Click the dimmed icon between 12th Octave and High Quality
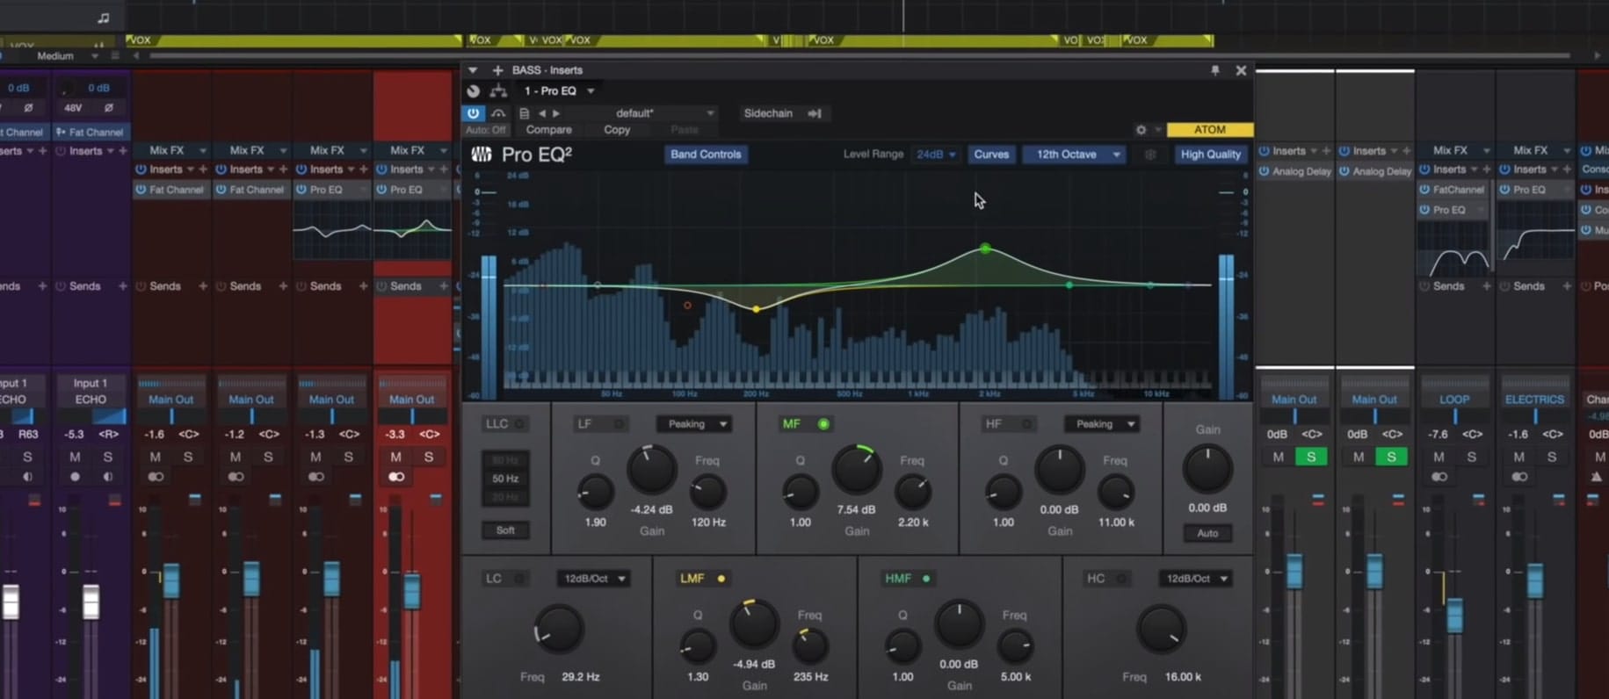Image resolution: width=1609 pixels, height=699 pixels. (x=1150, y=155)
